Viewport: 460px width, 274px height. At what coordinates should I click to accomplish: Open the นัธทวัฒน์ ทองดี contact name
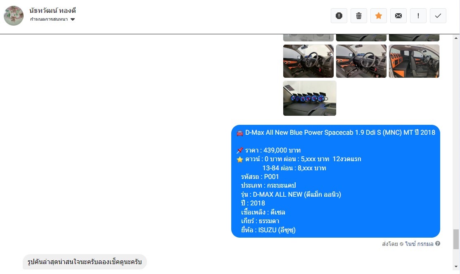52,11
